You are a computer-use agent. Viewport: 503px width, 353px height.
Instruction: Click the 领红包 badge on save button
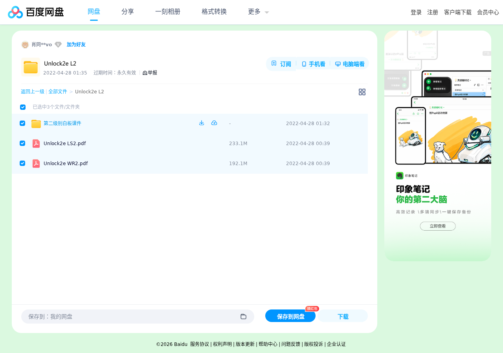(312, 309)
